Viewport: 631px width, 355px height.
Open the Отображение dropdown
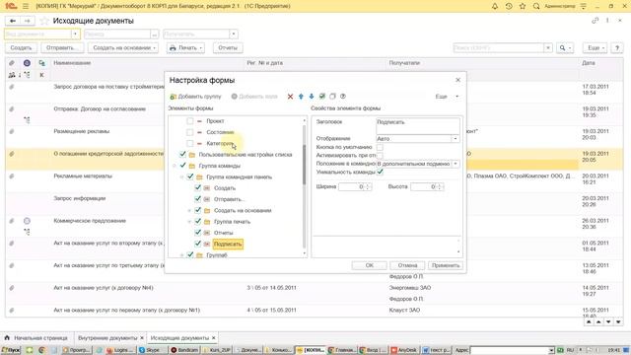(456, 138)
